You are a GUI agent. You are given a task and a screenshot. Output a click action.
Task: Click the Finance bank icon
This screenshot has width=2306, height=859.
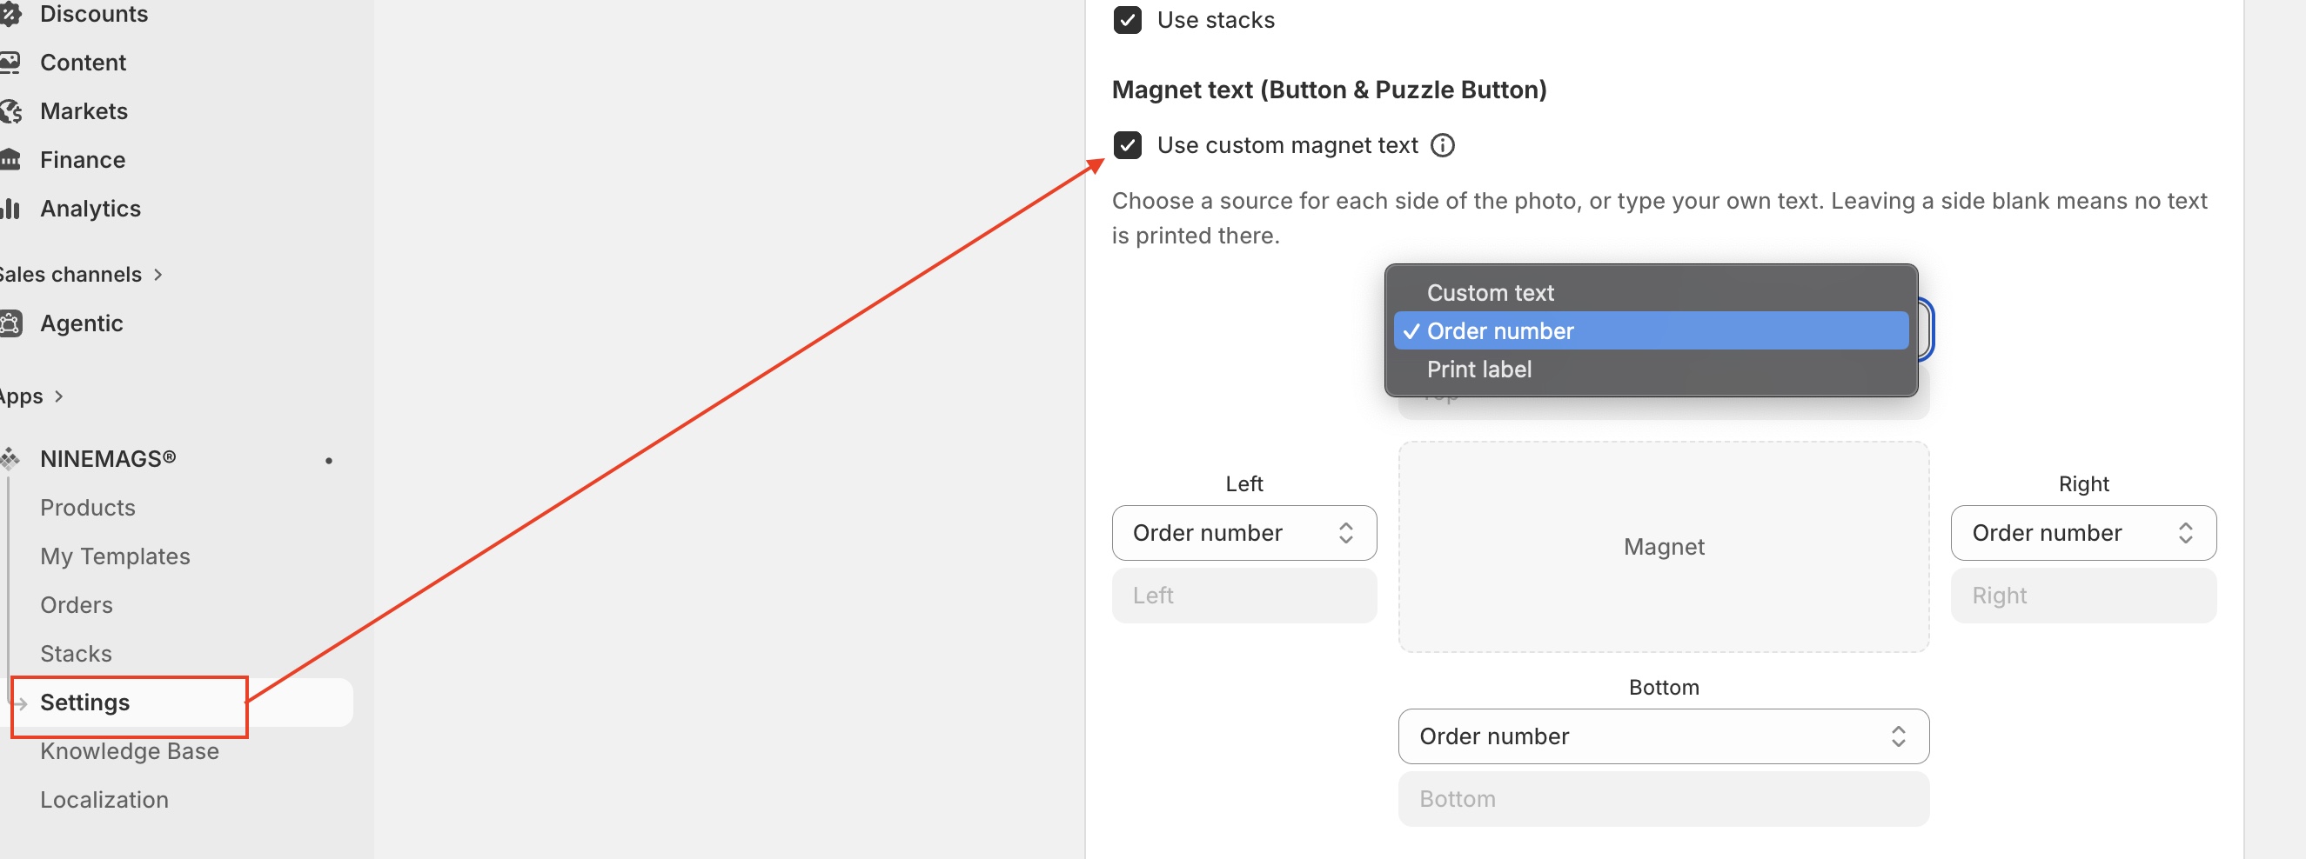point(10,159)
